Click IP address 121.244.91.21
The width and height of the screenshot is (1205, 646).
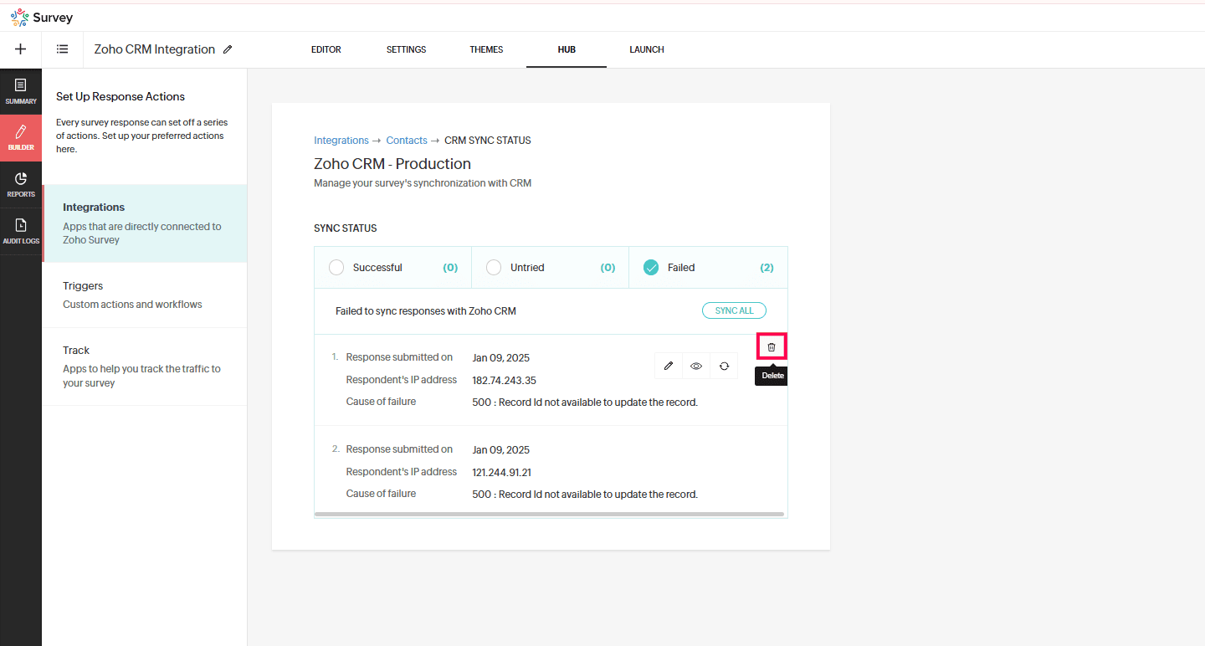pyautogui.click(x=501, y=472)
